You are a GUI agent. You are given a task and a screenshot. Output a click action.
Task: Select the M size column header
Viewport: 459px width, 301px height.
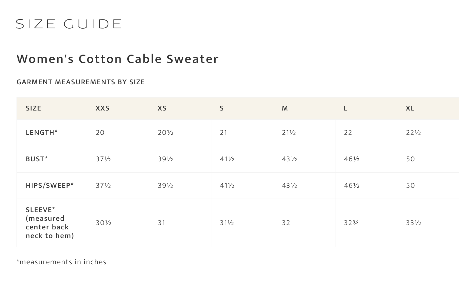pos(285,108)
